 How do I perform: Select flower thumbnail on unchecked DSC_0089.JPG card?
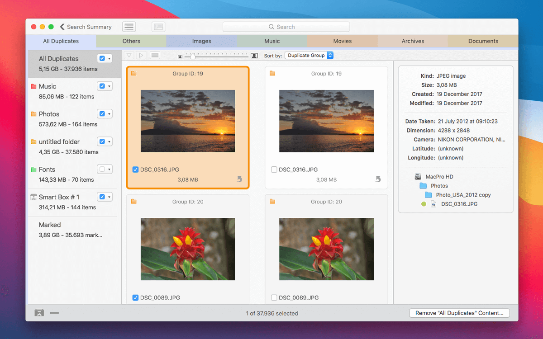click(327, 249)
